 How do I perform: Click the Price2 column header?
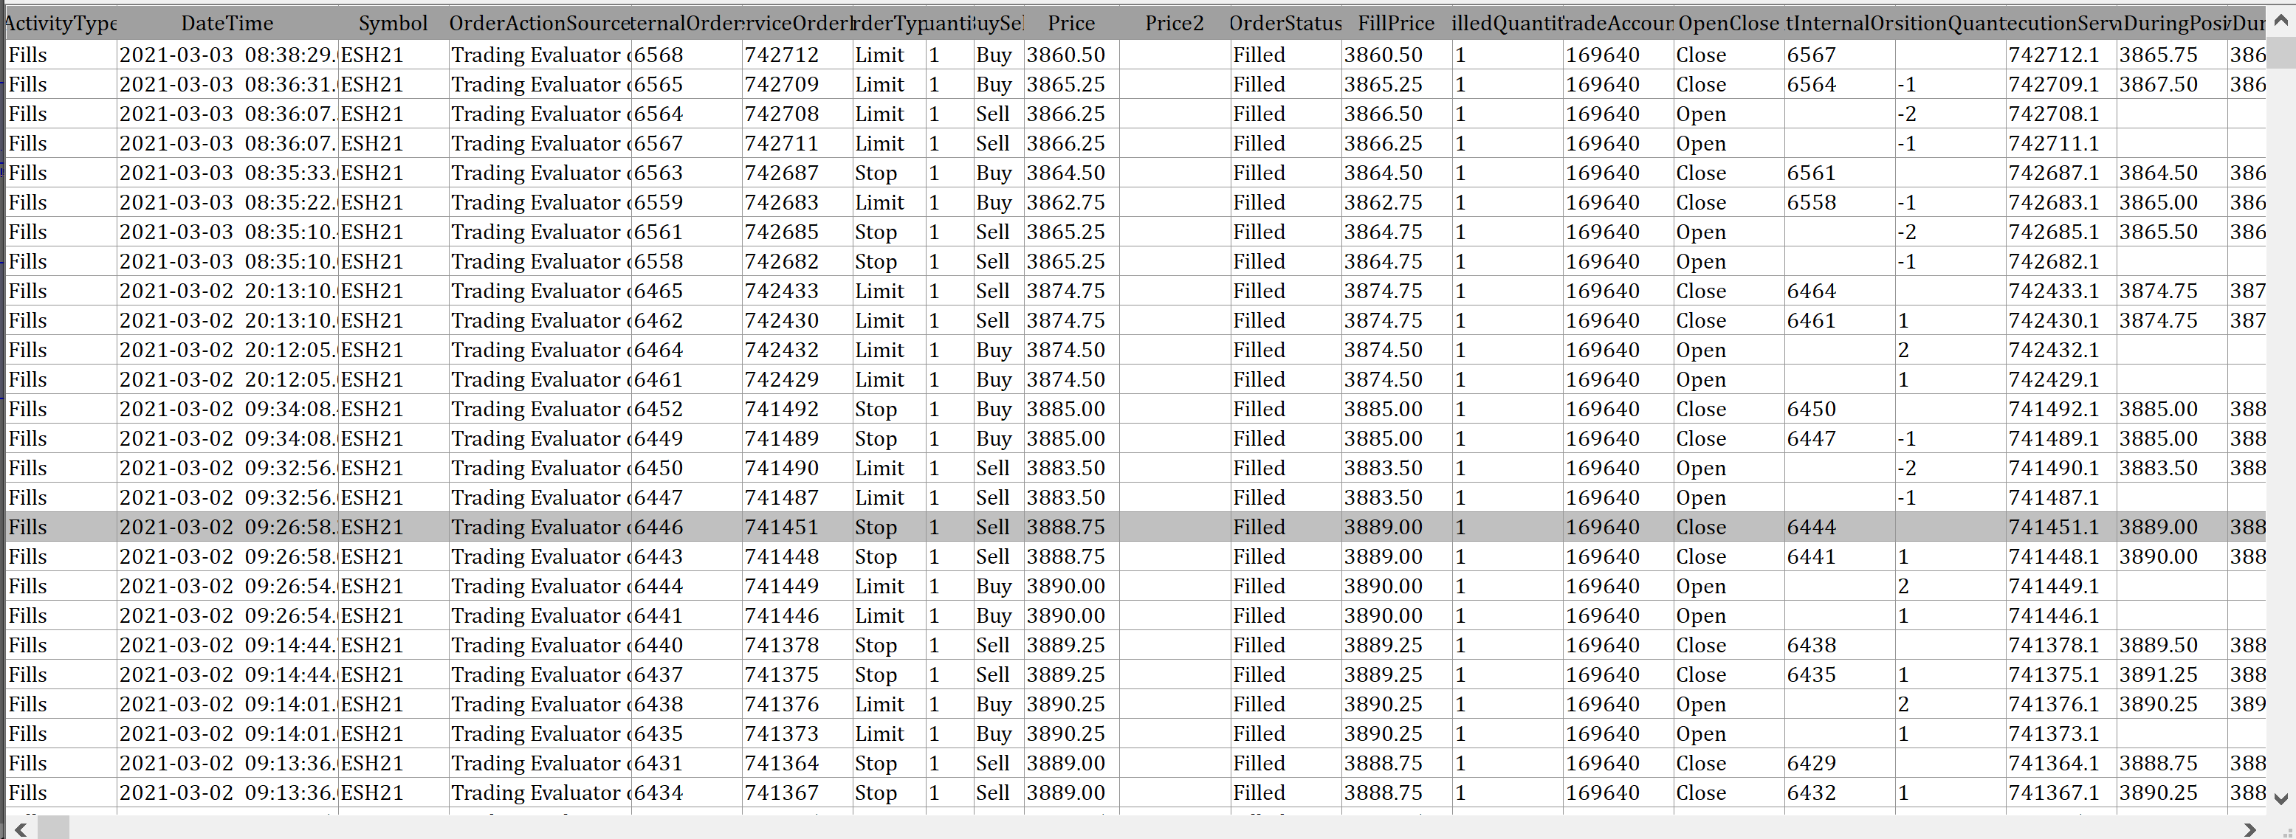coord(1174,23)
